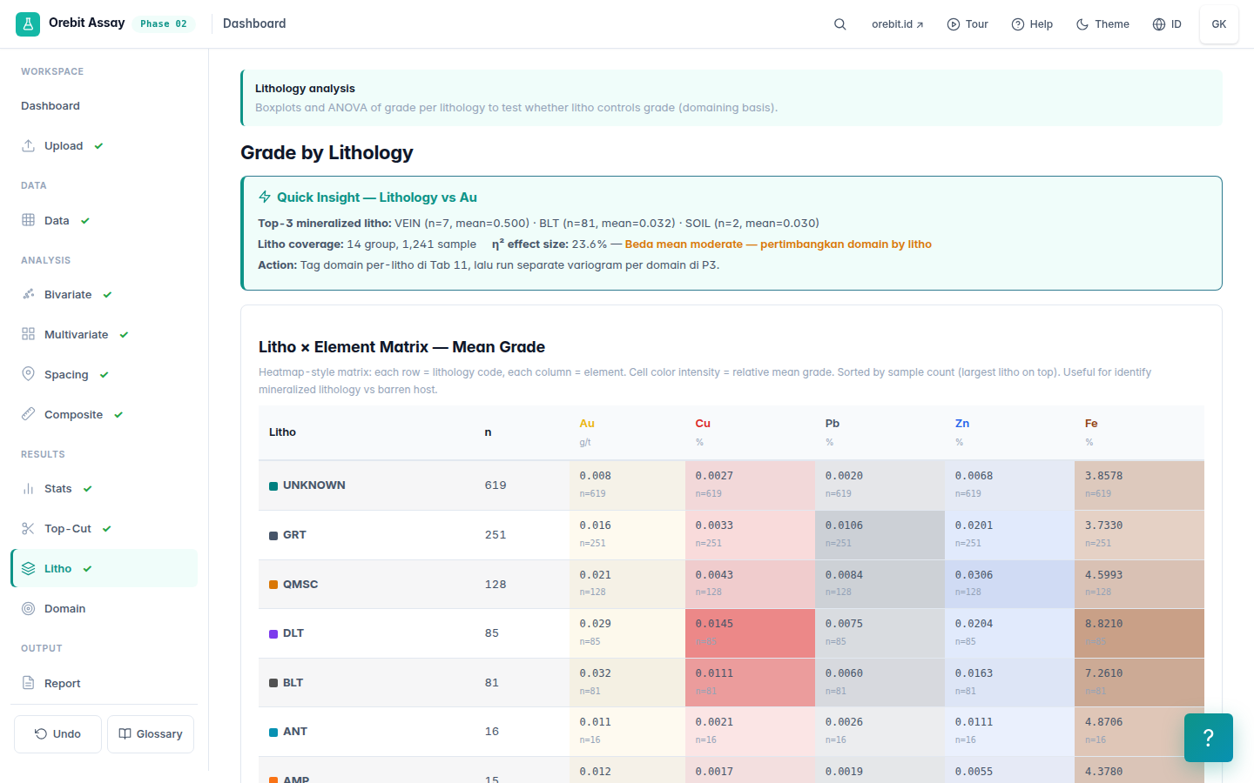Click the orange domain-by-litho recommendation text
The image size is (1254, 783).
778,244
